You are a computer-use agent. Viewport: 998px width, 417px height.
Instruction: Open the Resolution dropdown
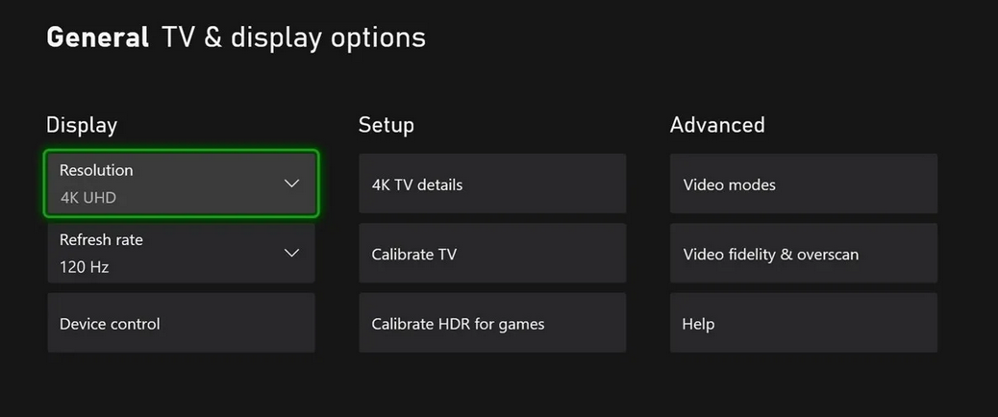pos(181,184)
